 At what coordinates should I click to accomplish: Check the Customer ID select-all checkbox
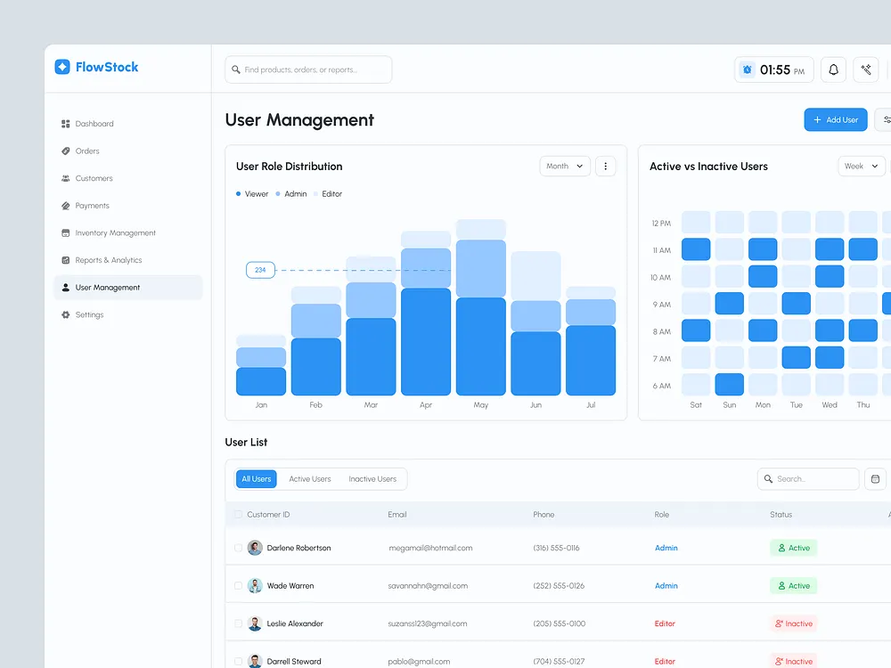237,514
